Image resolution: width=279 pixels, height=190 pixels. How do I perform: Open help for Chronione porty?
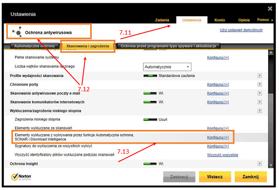click(x=260, y=84)
